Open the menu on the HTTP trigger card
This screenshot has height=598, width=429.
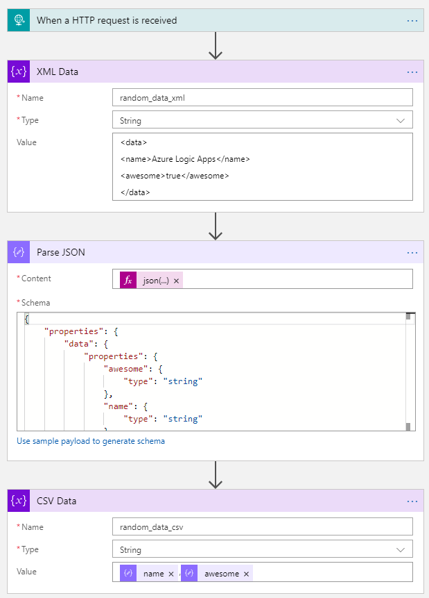[x=412, y=20]
